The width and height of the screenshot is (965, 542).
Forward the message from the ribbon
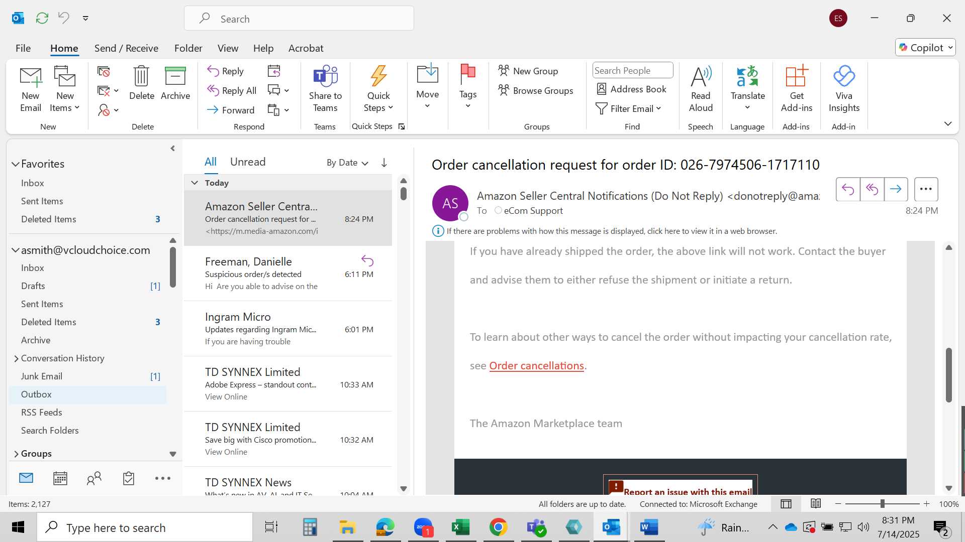(231, 110)
